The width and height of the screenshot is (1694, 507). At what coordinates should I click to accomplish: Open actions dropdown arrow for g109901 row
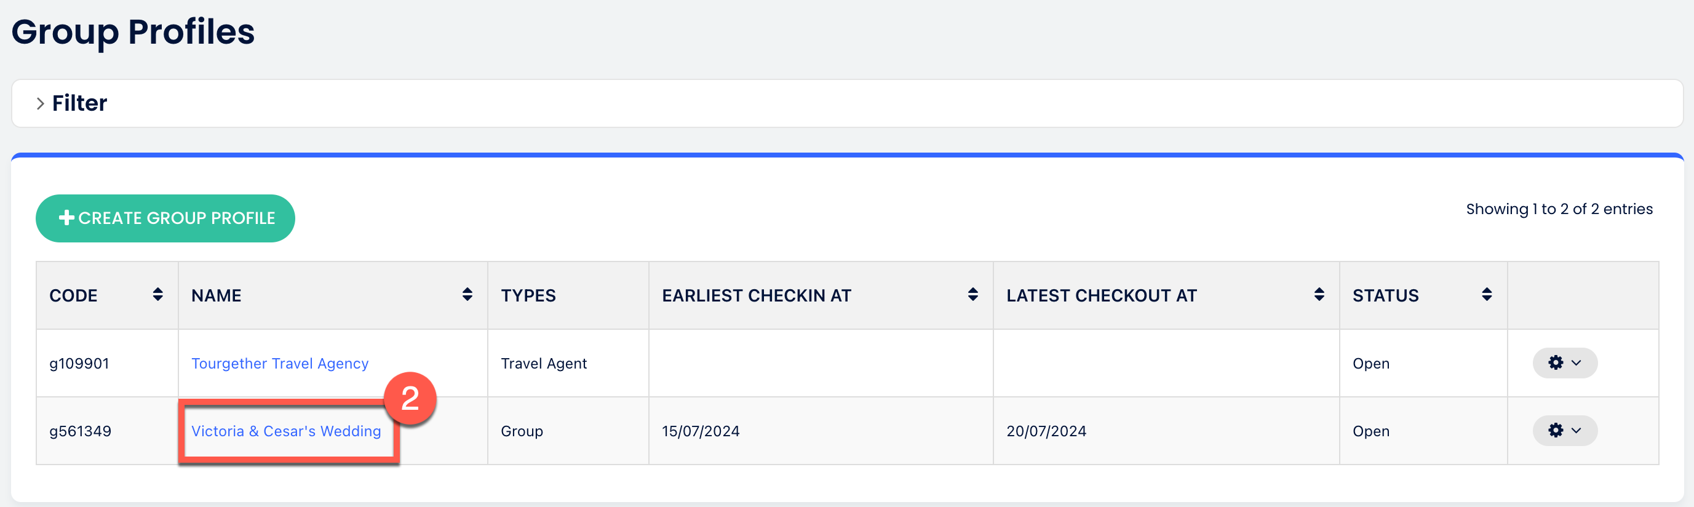pyautogui.click(x=1577, y=363)
